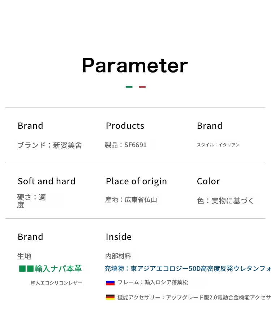271x329 pixels.
Task: Click the スタイル:イタリアン text
Action: click(218, 145)
